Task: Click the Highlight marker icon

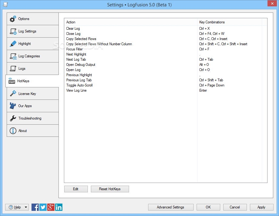Action: click(13, 44)
